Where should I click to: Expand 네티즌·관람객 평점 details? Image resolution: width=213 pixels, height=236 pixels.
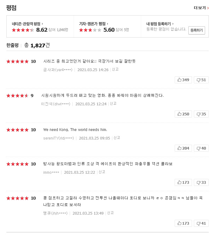click(x=27, y=24)
